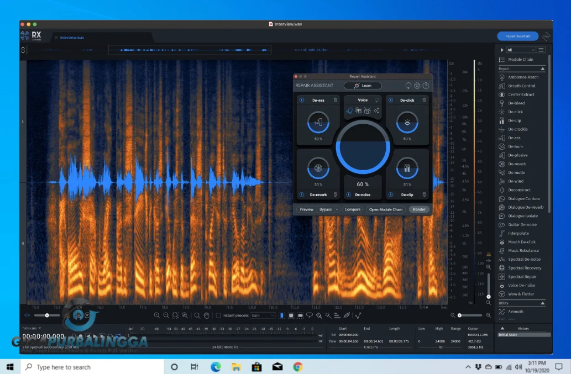
Task: Open Repair Assistant help question mark
Action: [x=426, y=86]
